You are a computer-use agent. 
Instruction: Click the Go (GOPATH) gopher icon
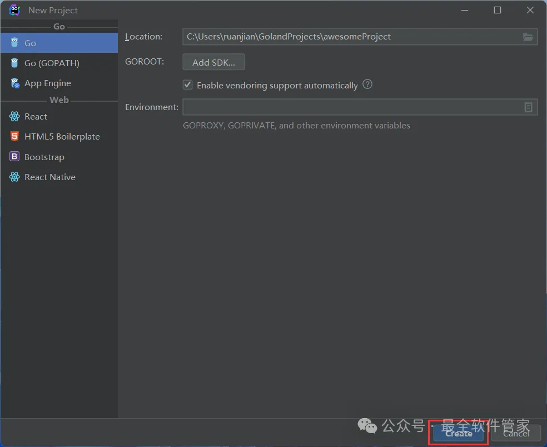click(14, 63)
